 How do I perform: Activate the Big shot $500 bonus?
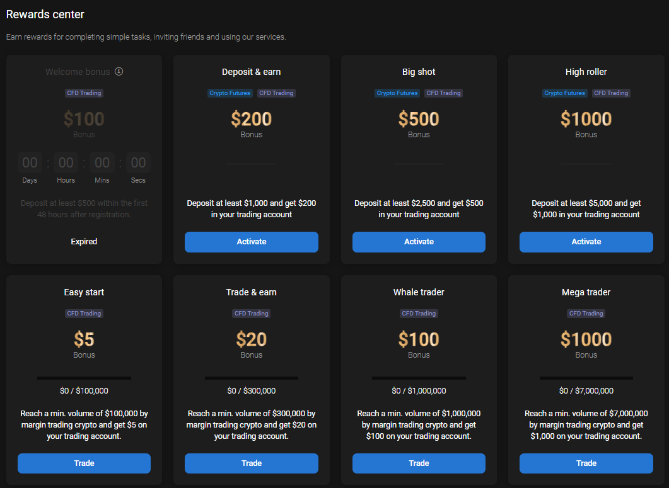(x=419, y=242)
